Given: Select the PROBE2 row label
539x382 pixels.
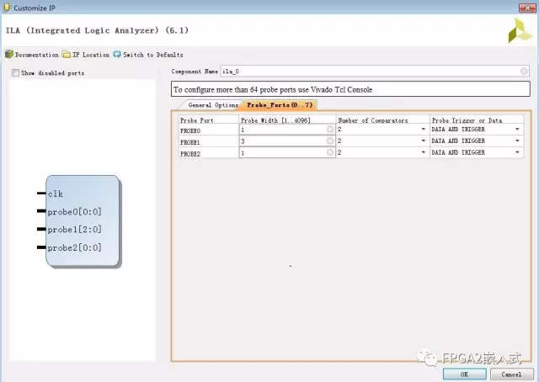Looking at the screenshot, I should [190, 154].
